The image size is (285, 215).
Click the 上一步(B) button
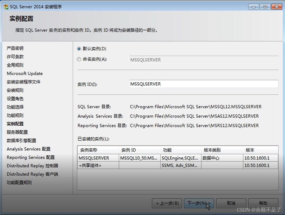[x=167, y=203]
